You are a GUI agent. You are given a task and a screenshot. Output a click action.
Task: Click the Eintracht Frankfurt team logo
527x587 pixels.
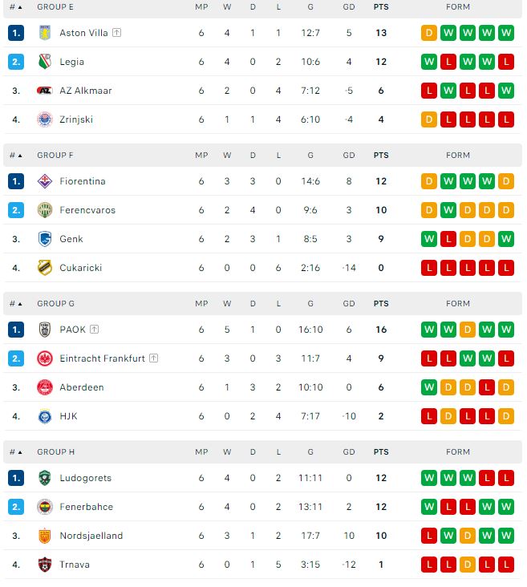coord(44,358)
